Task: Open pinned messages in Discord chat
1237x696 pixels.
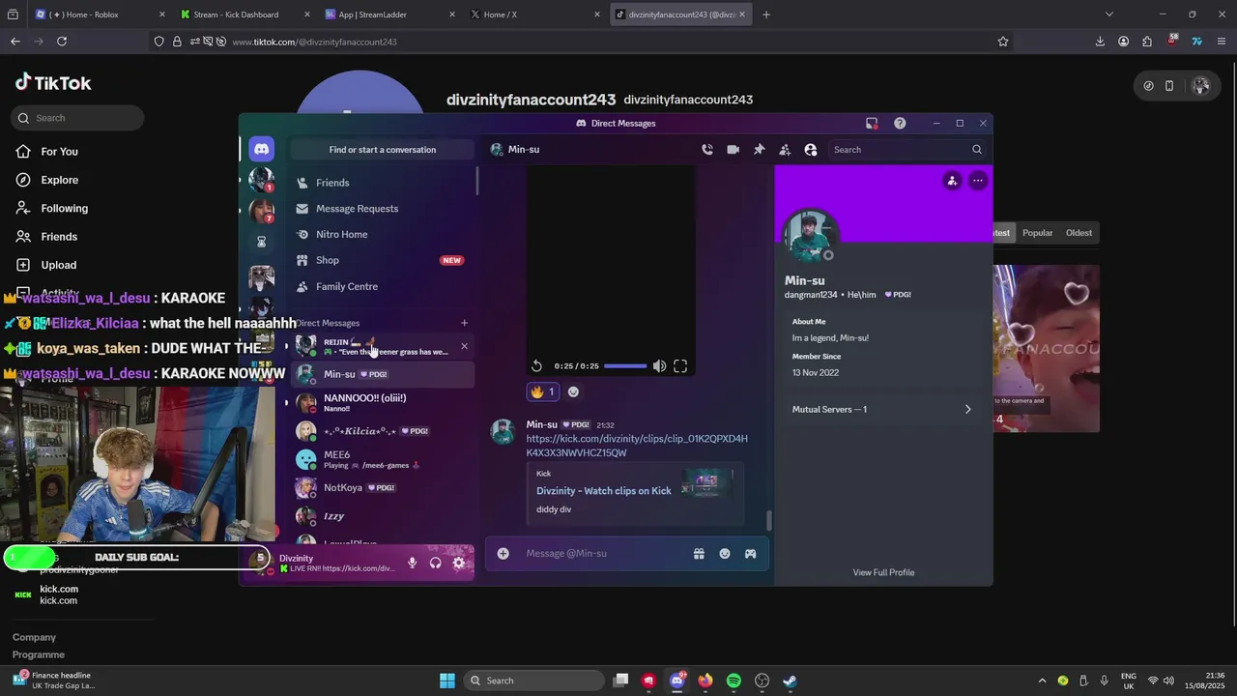Action: pyautogui.click(x=759, y=150)
